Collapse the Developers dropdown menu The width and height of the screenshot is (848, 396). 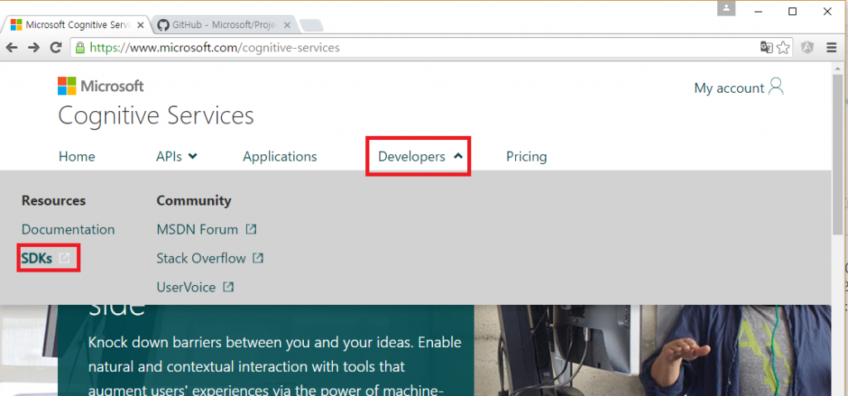[419, 157]
